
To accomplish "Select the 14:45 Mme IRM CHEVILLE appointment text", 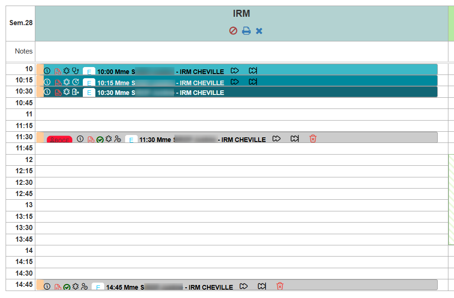I will (x=170, y=287).
